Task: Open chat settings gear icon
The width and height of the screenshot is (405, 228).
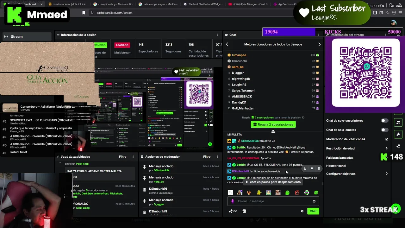Action: tap(302, 211)
